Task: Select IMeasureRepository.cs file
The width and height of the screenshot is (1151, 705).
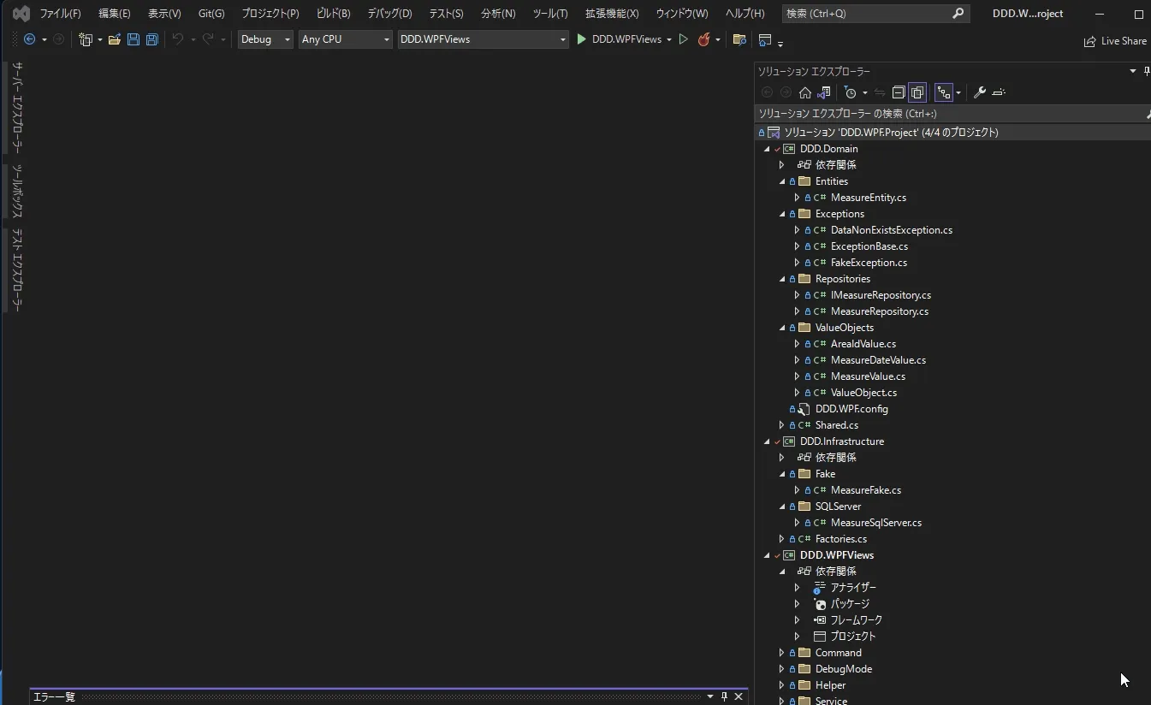Action: pyautogui.click(x=881, y=295)
